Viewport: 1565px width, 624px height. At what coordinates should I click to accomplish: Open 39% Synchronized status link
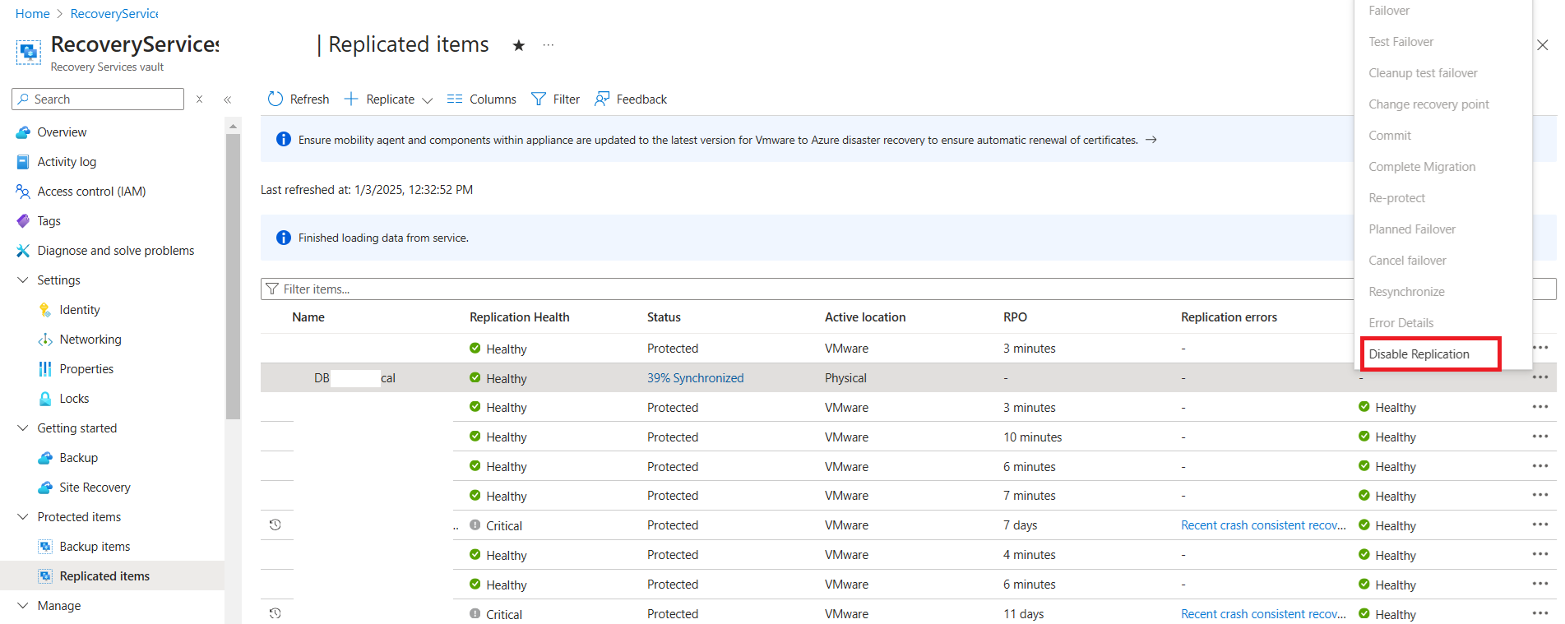tap(695, 378)
